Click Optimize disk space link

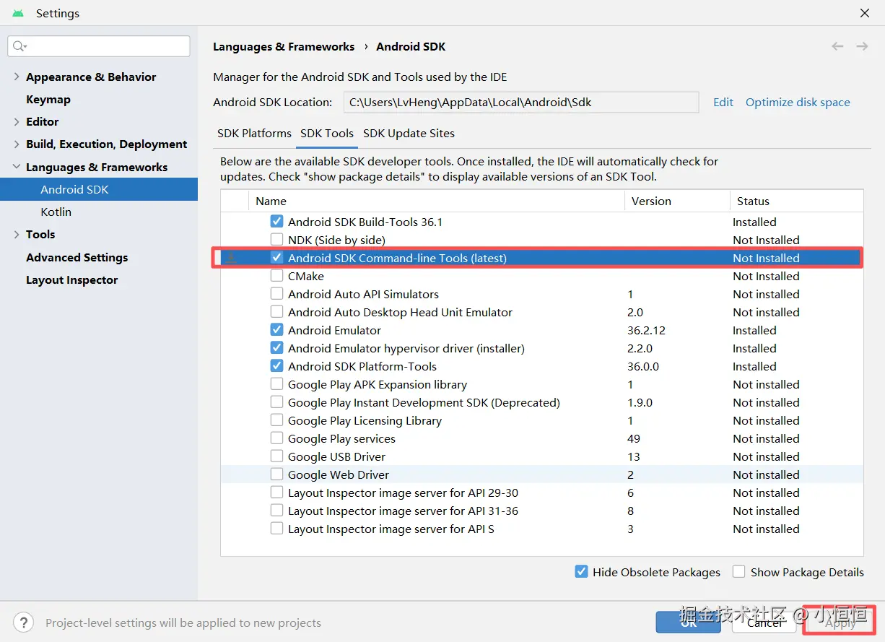(x=798, y=103)
